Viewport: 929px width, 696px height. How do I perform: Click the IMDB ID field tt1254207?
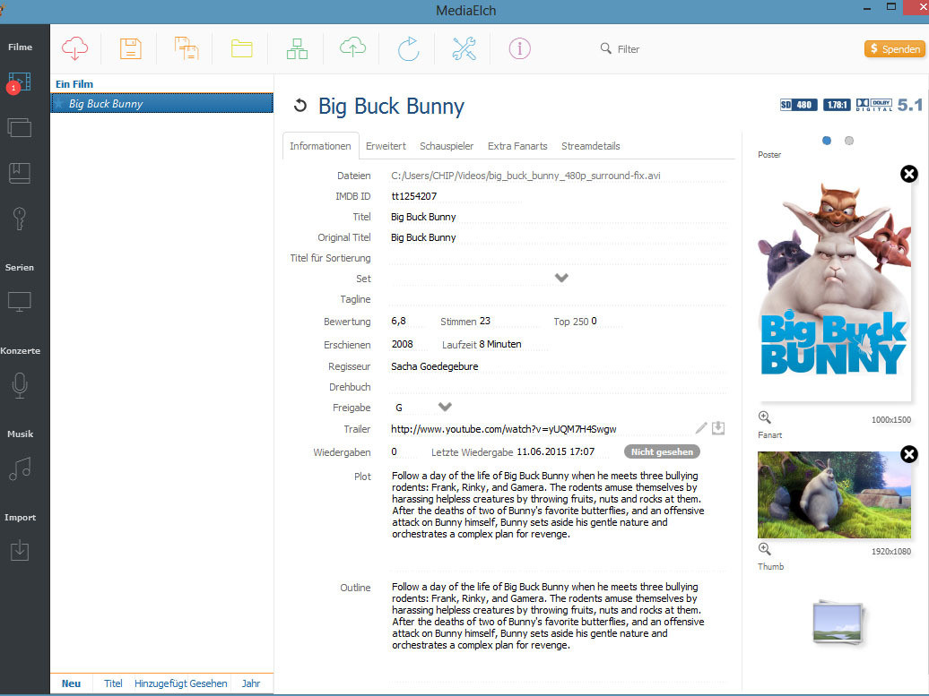(x=456, y=196)
